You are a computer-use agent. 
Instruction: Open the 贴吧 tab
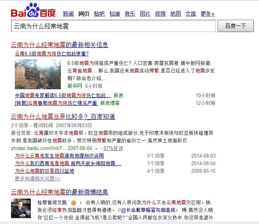pyautogui.click(x=99, y=14)
